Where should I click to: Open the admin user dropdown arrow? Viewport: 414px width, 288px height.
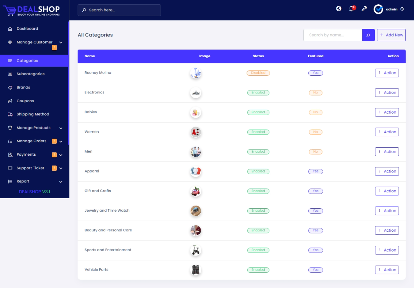pyautogui.click(x=402, y=9)
